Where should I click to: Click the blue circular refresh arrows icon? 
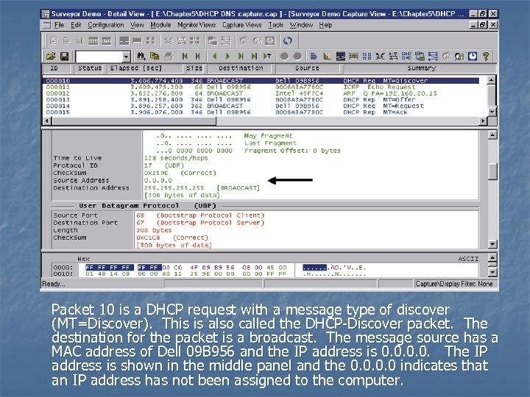[x=287, y=41]
